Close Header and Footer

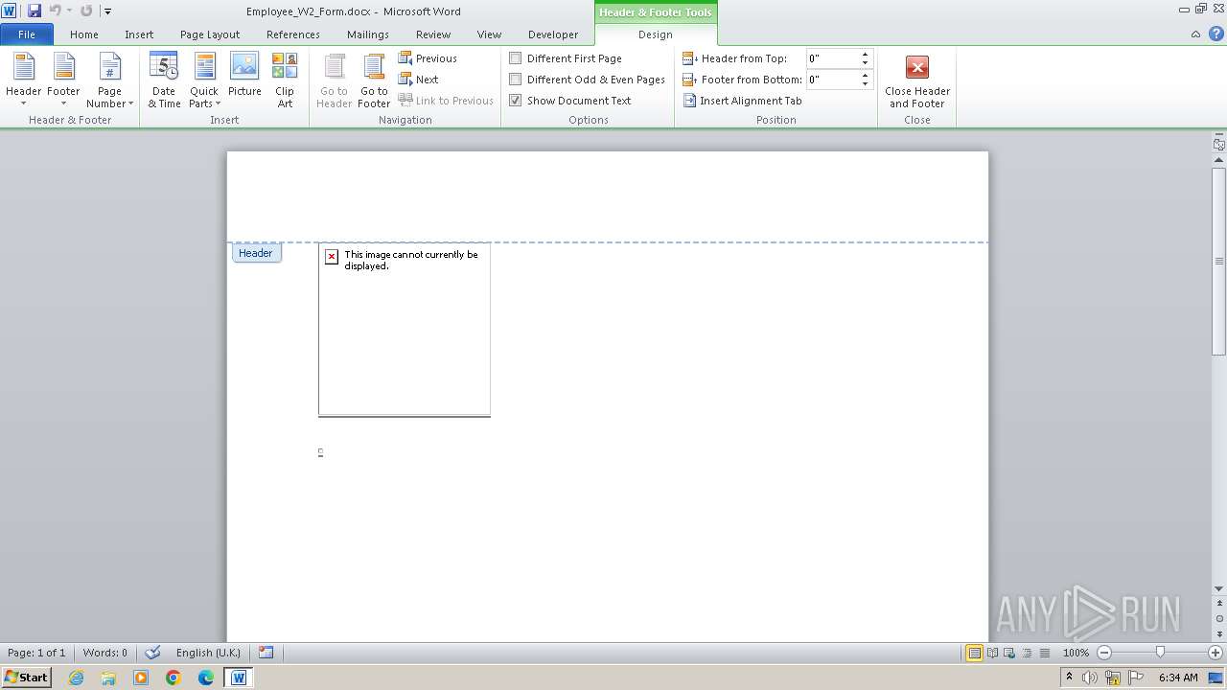coord(917,80)
